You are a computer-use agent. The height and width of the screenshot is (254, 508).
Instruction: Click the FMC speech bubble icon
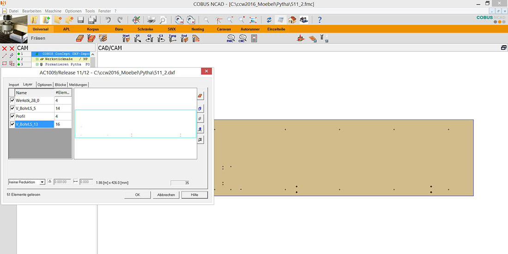pos(230,38)
